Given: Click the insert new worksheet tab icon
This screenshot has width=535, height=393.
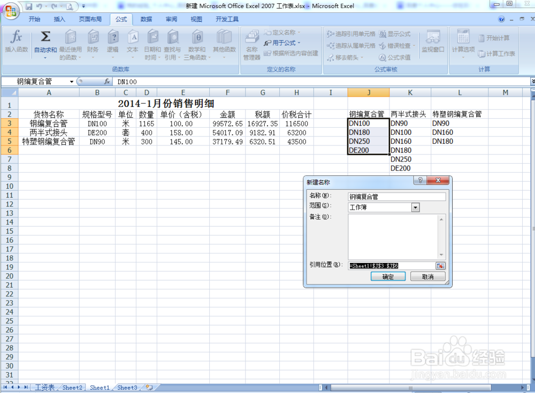Looking at the screenshot, I should 149,387.
